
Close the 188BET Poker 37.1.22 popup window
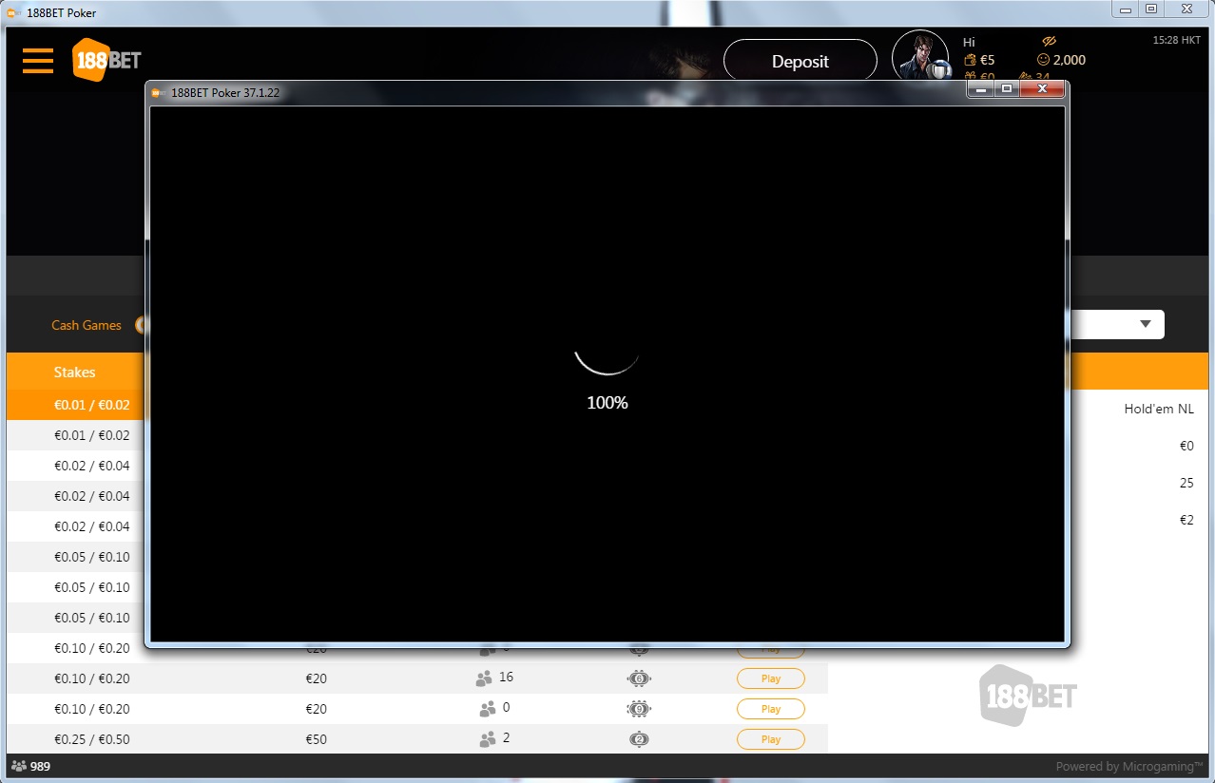coord(1042,88)
